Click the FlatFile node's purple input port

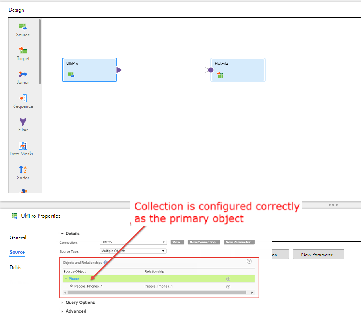pyautogui.click(x=210, y=70)
